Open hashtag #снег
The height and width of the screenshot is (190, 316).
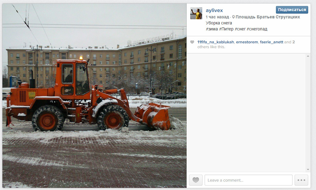[240, 29]
